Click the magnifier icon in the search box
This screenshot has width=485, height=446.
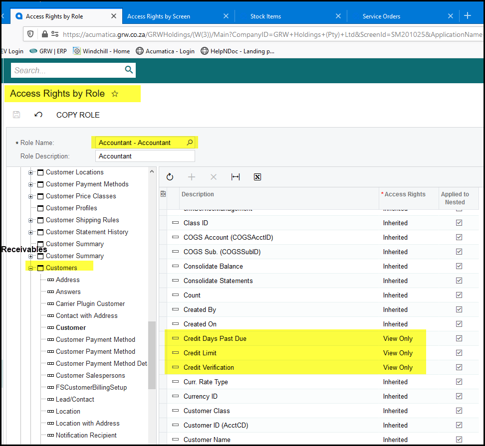(x=129, y=70)
